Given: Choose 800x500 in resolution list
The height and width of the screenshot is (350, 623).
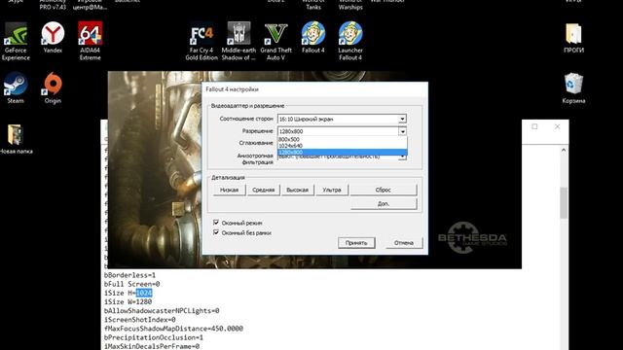Looking at the screenshot, I should coord(342,139).
